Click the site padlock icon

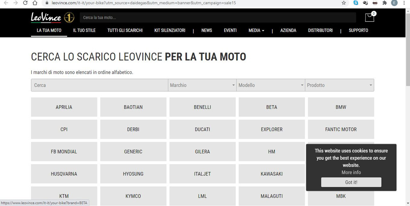tap(47, 3)
